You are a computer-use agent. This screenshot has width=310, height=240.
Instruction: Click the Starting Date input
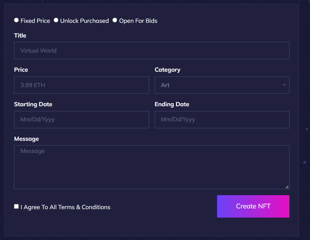coord(81,119)
